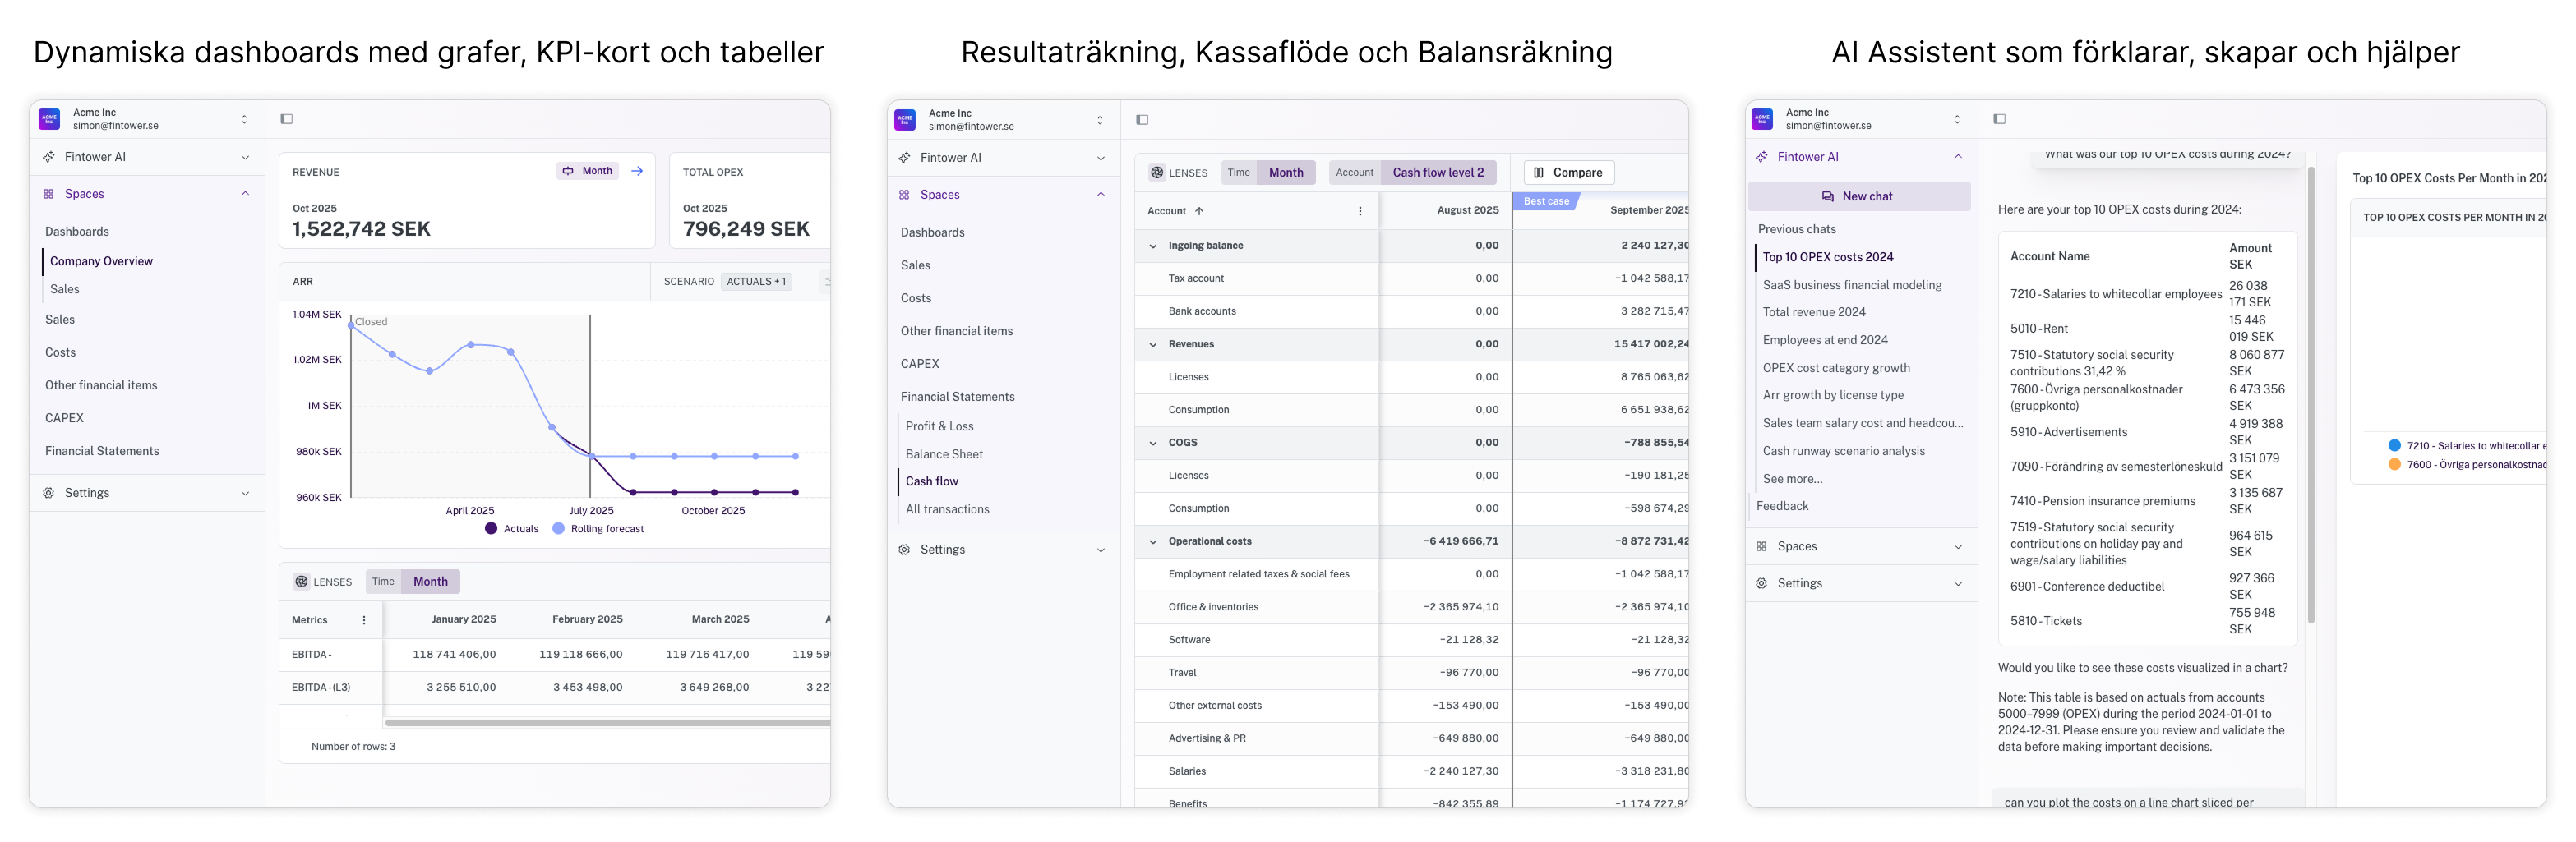Open the SaaS business financial modeling chat
This screenshot has height=842, width=2576.
click(x=1851, y=286)
